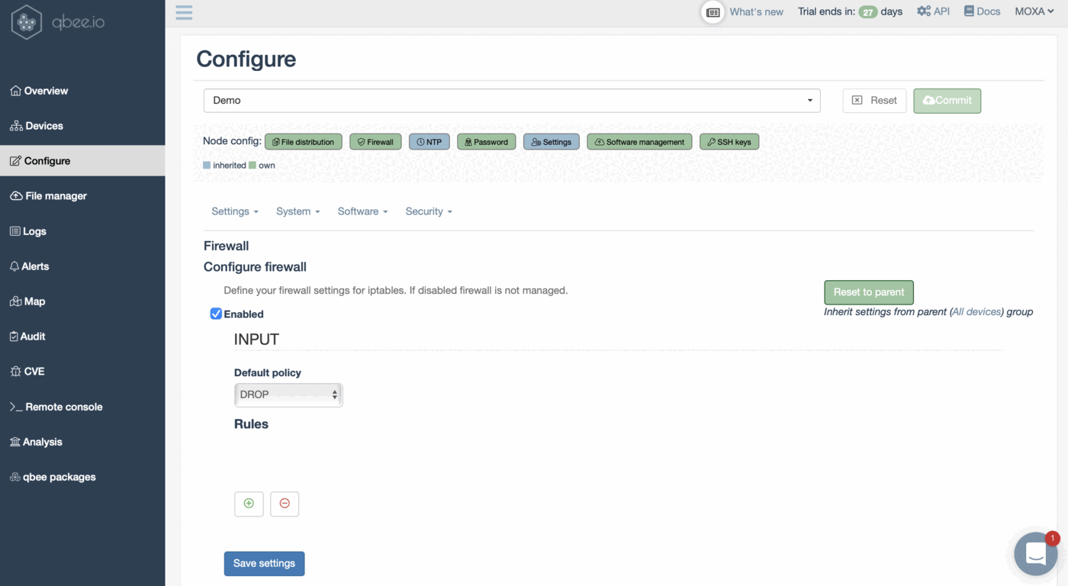Click the green plus add rule icon

(249, 504)
